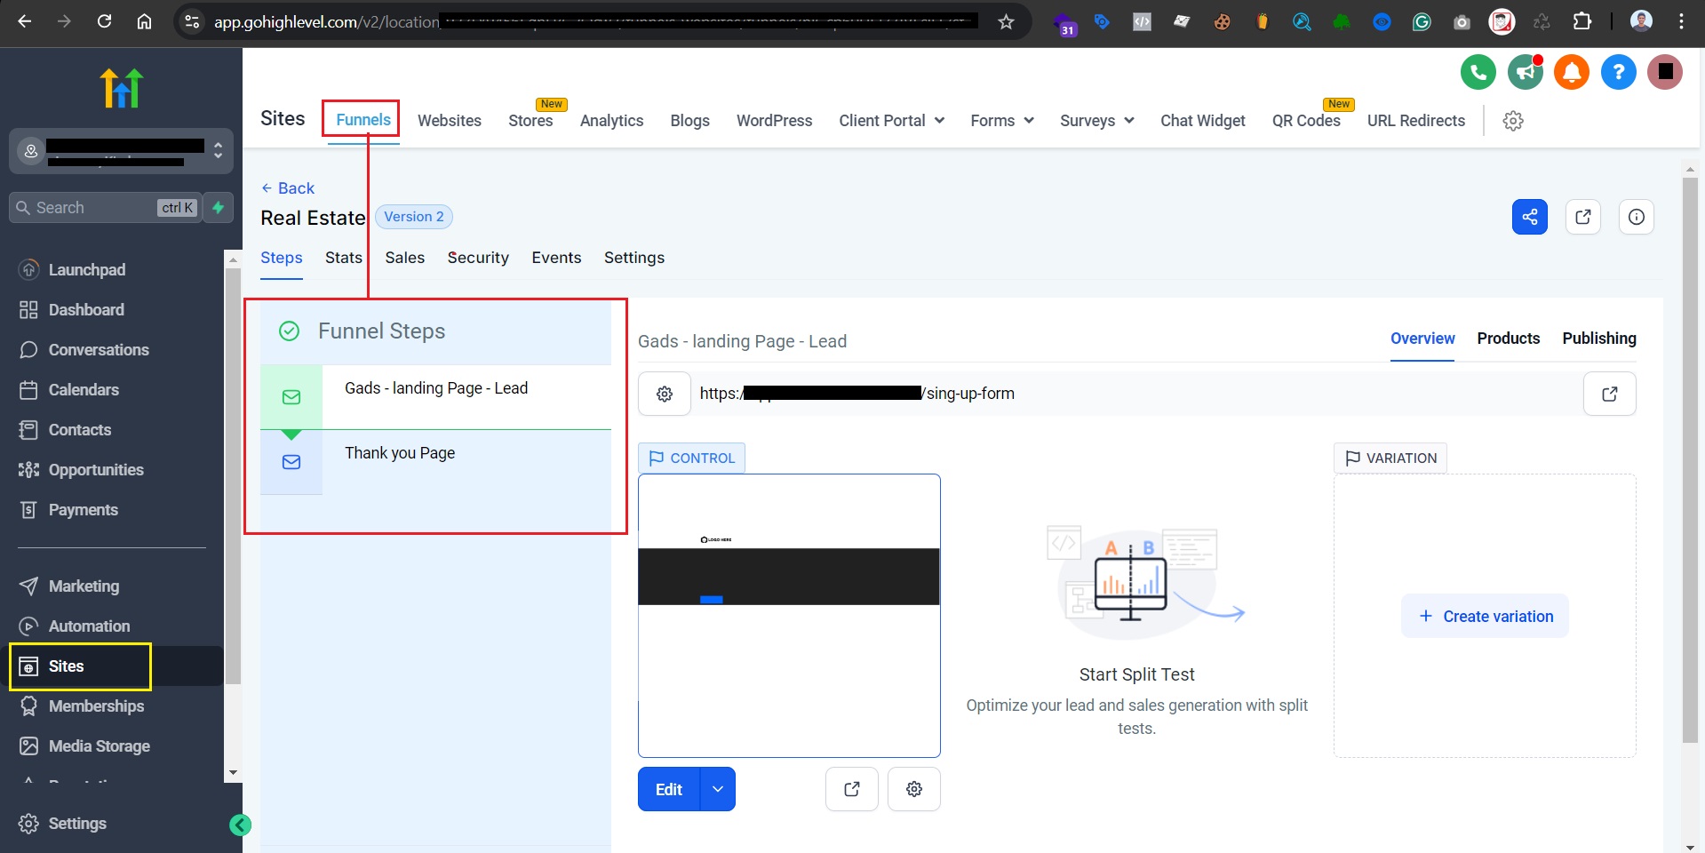The width and height of the screenshot is (1705, 853).
Task: Open the account location switcher
Action: click(122, 151)
